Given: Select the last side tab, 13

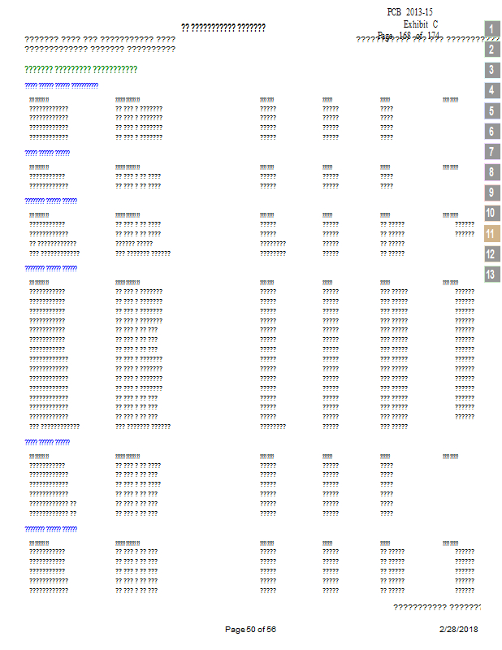Looking at the screenshot, I should [491, 274].
